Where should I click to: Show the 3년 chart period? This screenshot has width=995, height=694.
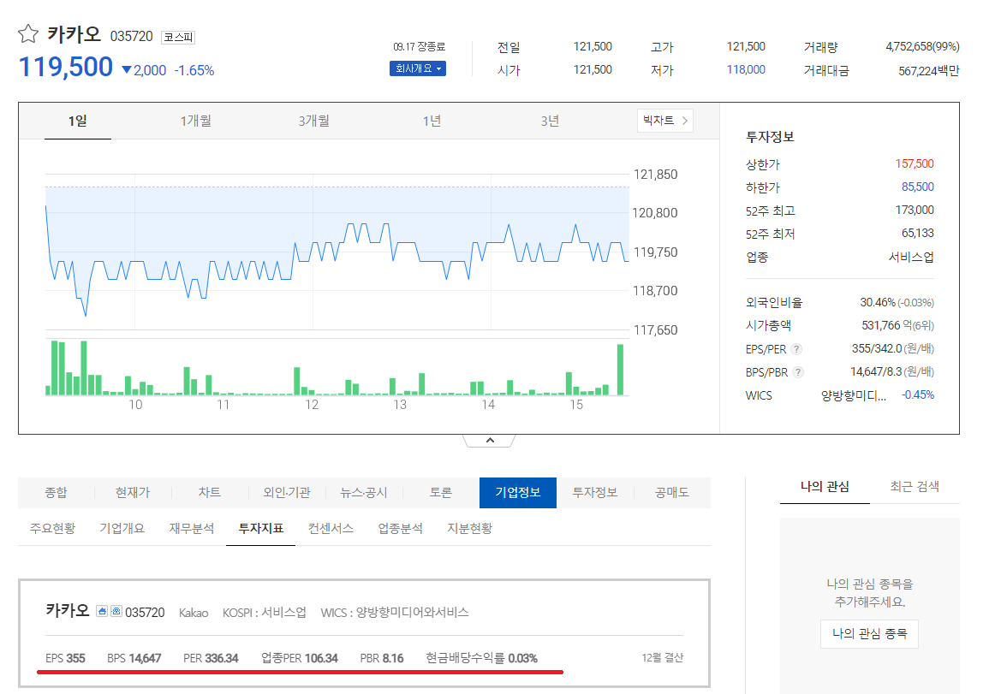click(551, 121)
